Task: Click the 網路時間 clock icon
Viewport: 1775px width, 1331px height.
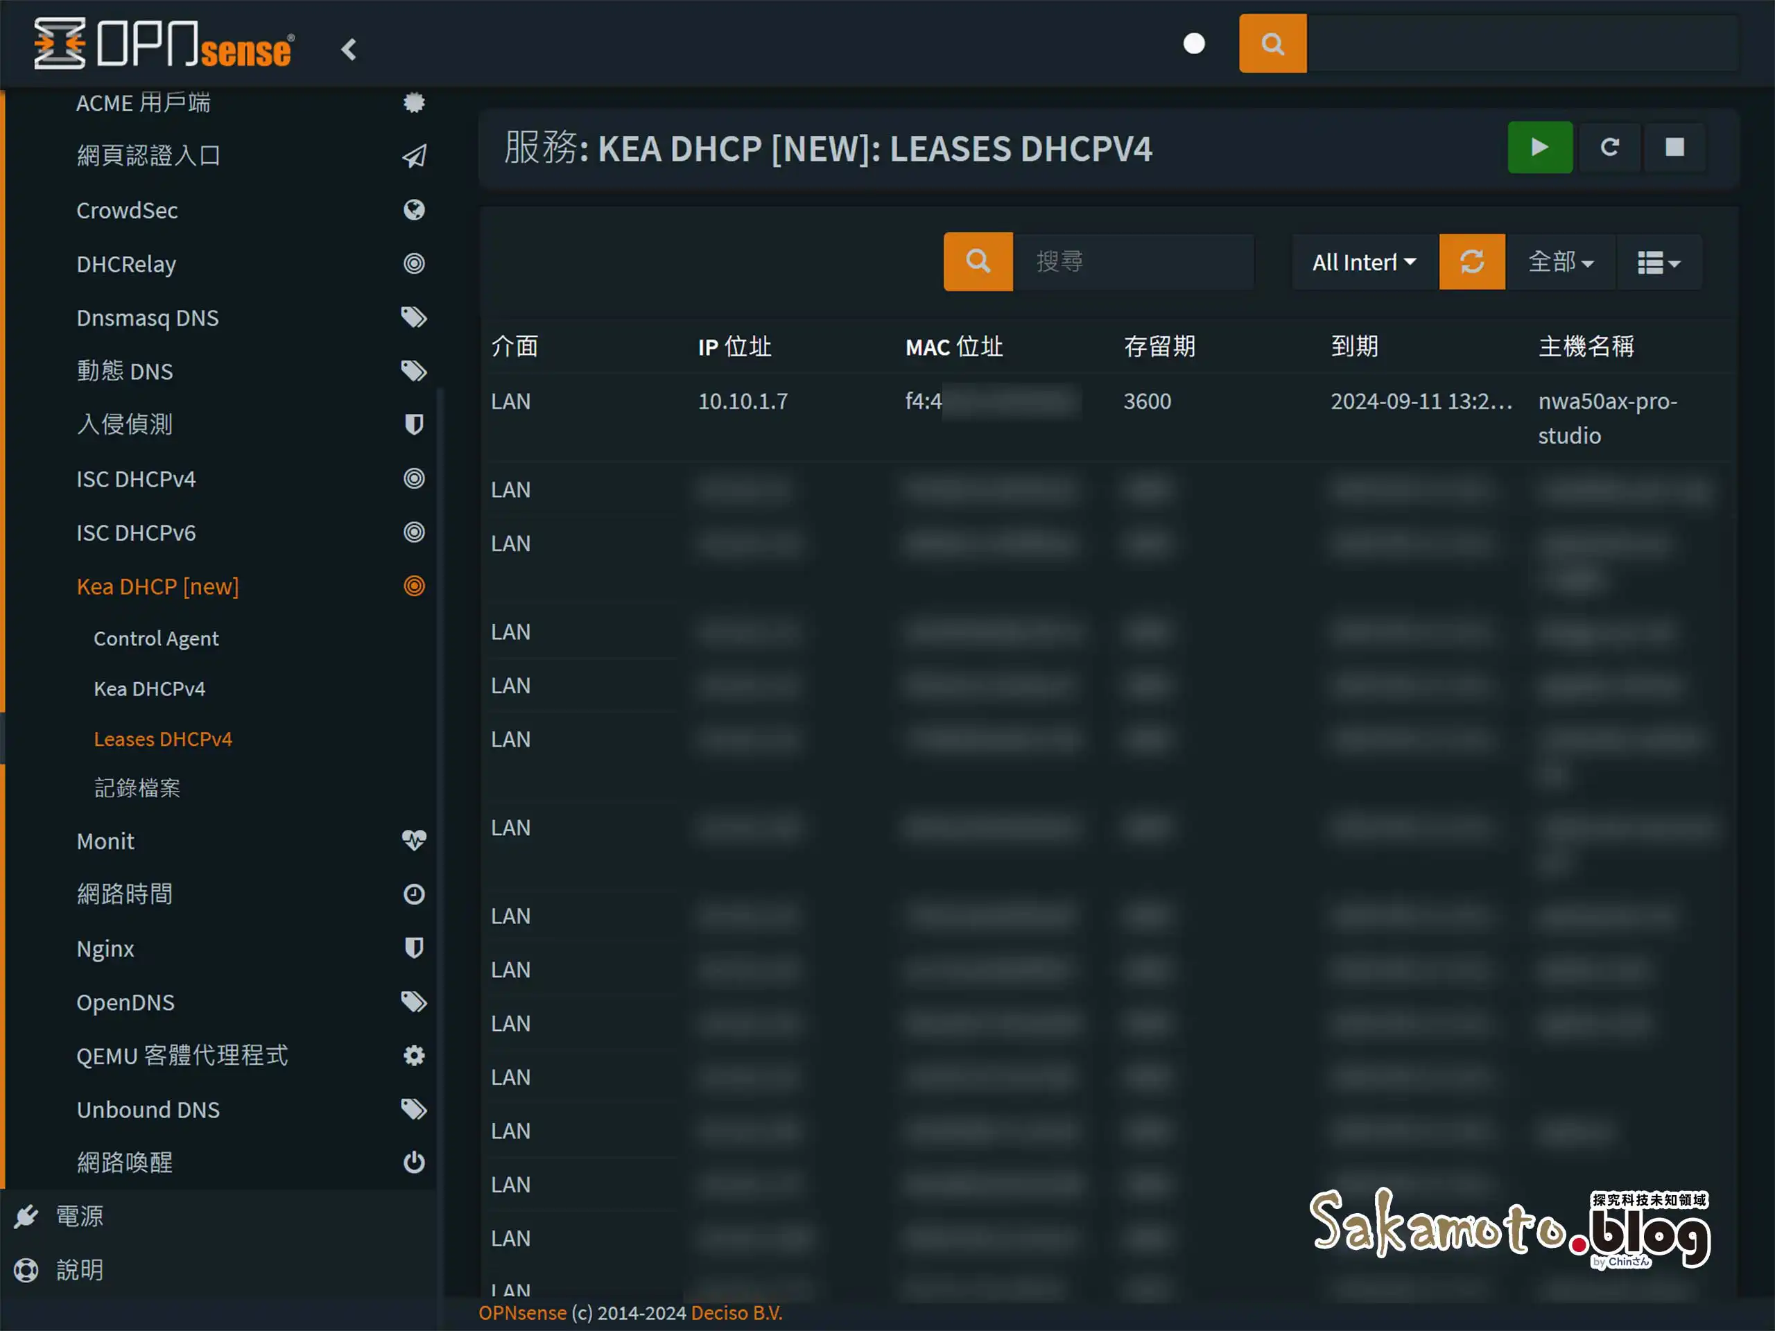Action: click(414, 894)
